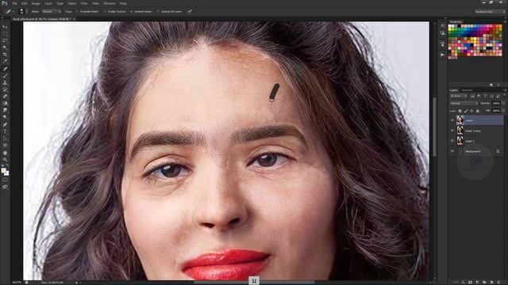
Task: Click pressure-for-size icon in options bar
Action: tap(189, 11)
